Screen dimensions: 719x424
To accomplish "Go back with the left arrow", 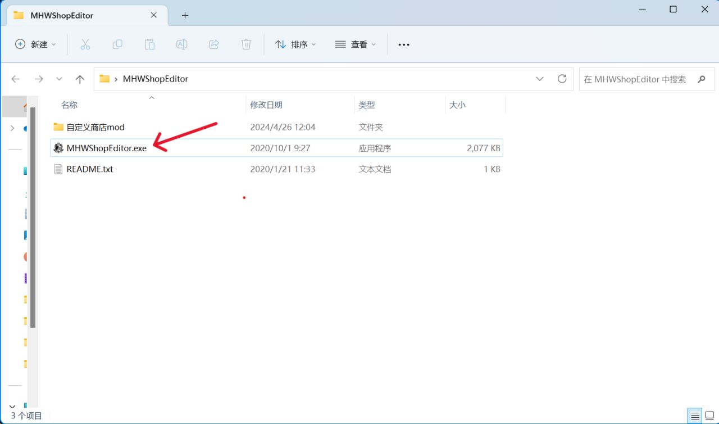I will pyautogui.click(x=16, y=79).
